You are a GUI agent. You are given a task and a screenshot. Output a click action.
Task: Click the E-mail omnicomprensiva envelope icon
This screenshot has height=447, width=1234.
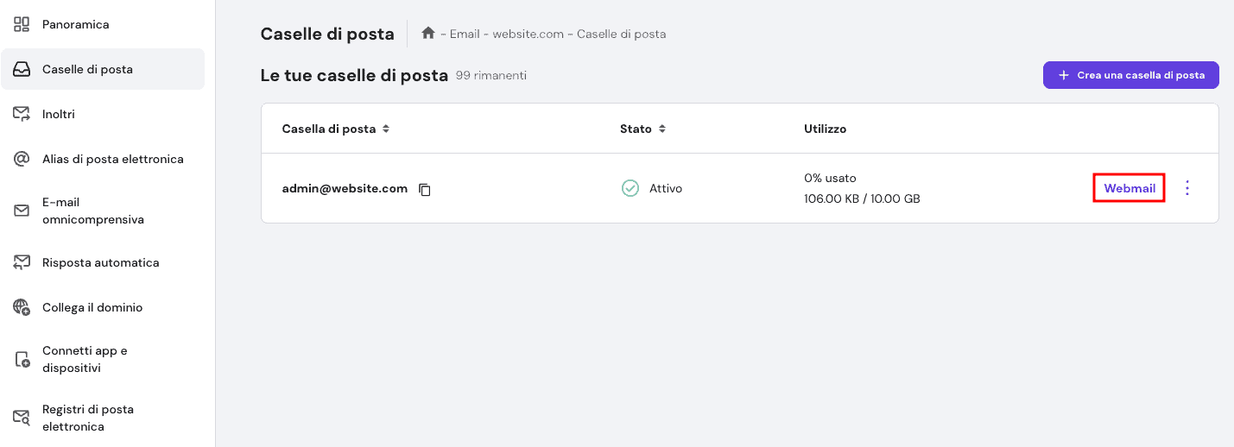pyautogui.click(x=22, y=211)
